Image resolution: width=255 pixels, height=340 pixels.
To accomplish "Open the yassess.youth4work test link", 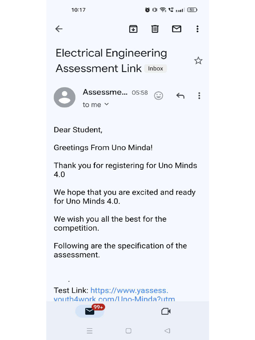I will (129, 291).
